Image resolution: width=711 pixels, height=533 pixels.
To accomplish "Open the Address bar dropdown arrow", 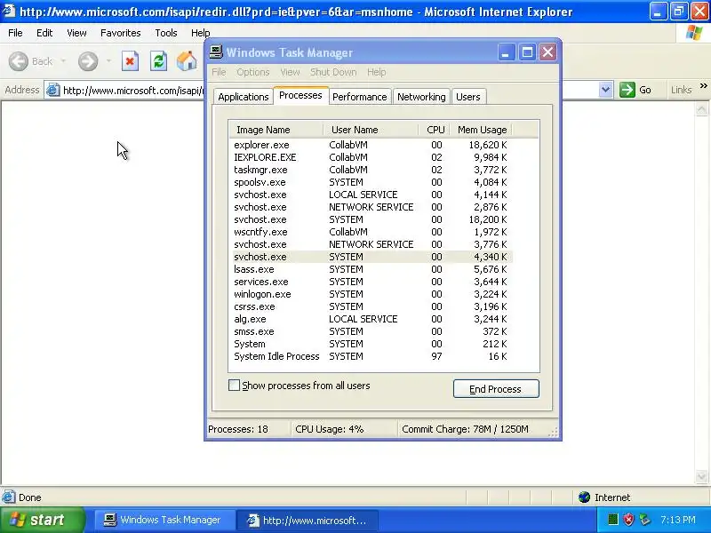I will 605,90.
